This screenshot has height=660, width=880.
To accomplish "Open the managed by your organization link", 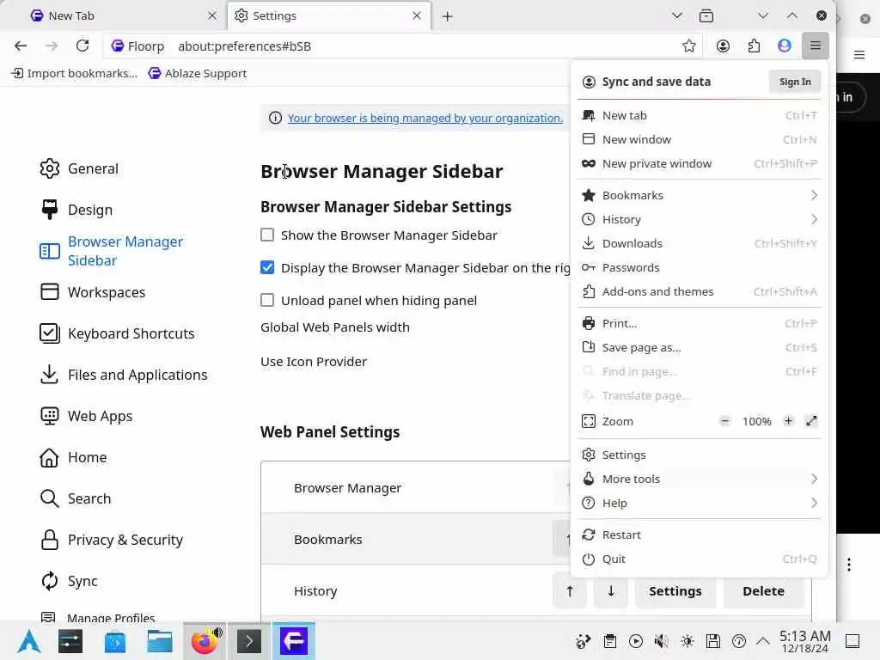I will pos(425,118).
